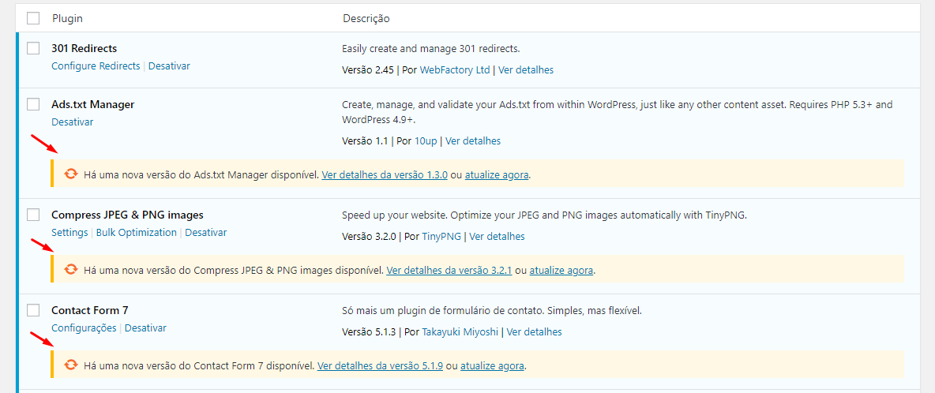Update Ads.txt Manager now
This screenshot has height=393, width=935.
click(497, 175)
